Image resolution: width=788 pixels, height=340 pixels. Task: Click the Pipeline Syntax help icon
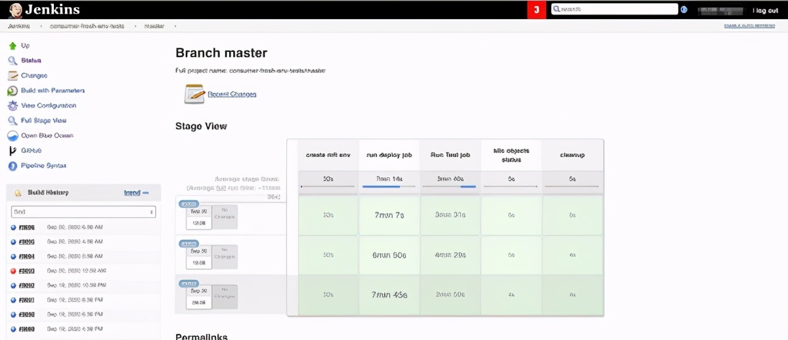coord(12,165)
